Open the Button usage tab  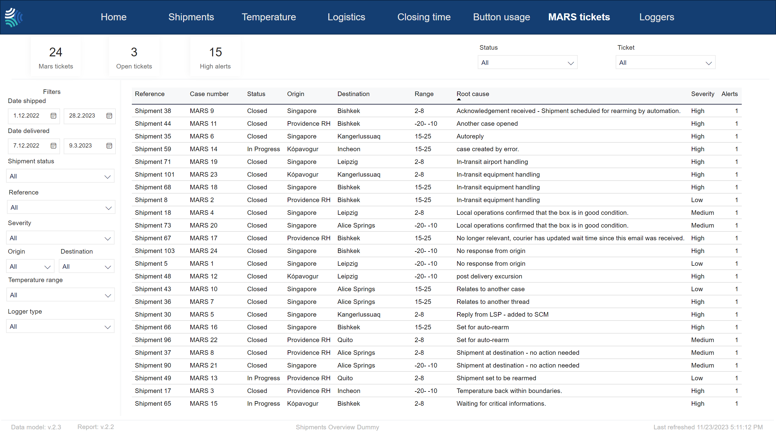tap(502, 17)
